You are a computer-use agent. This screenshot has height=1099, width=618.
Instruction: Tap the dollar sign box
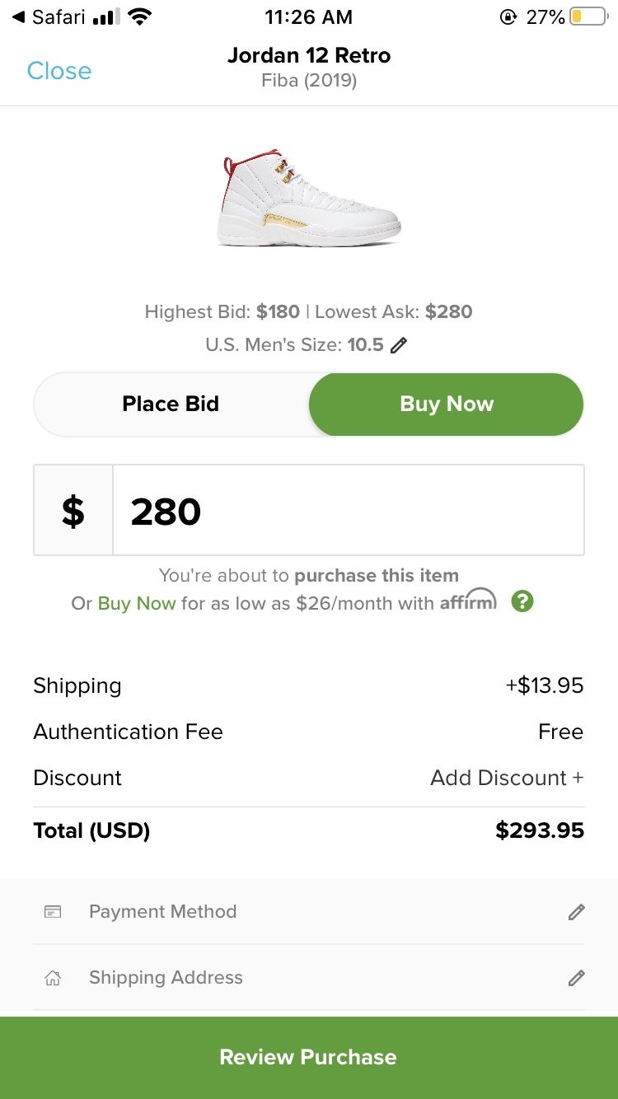point(73,511)
